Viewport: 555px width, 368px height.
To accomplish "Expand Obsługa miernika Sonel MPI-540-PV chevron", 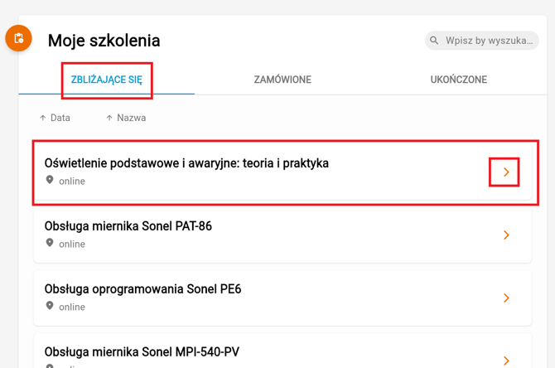I will pyautogui.click(x=505, y=361).
